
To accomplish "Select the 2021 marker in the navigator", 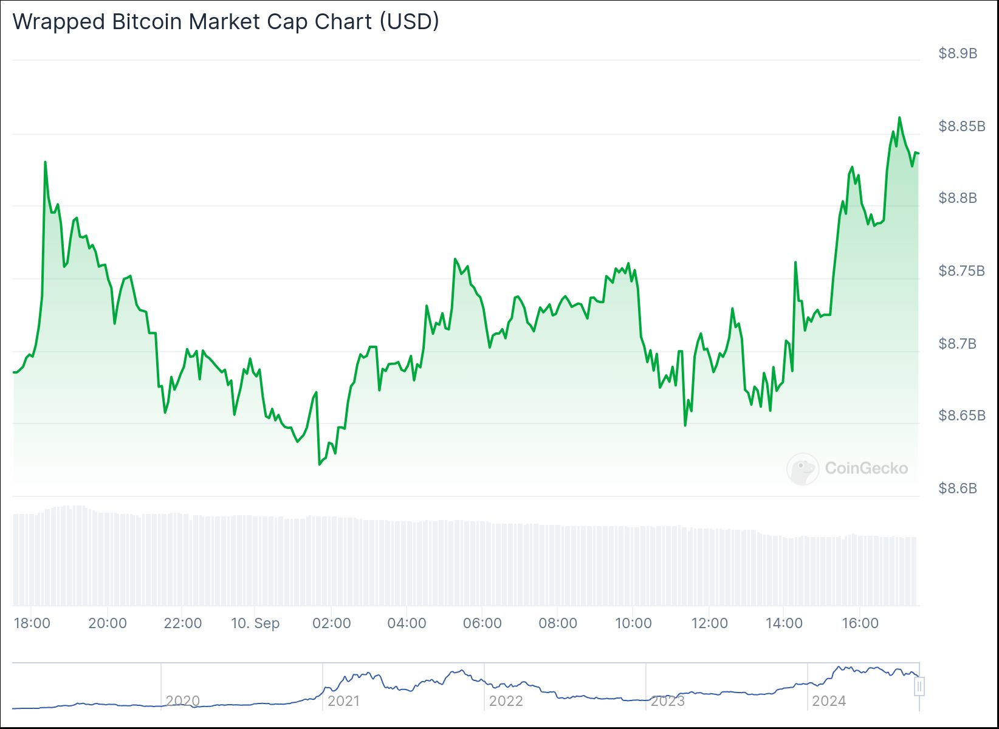I will point(343,701).
